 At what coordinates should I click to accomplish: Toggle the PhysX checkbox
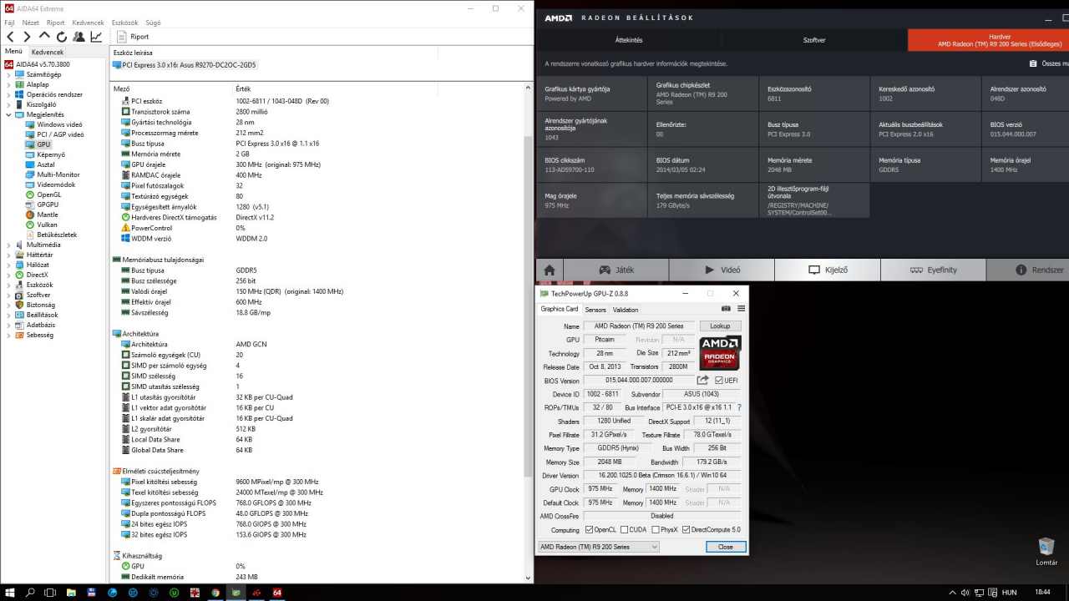pos(655,530)
